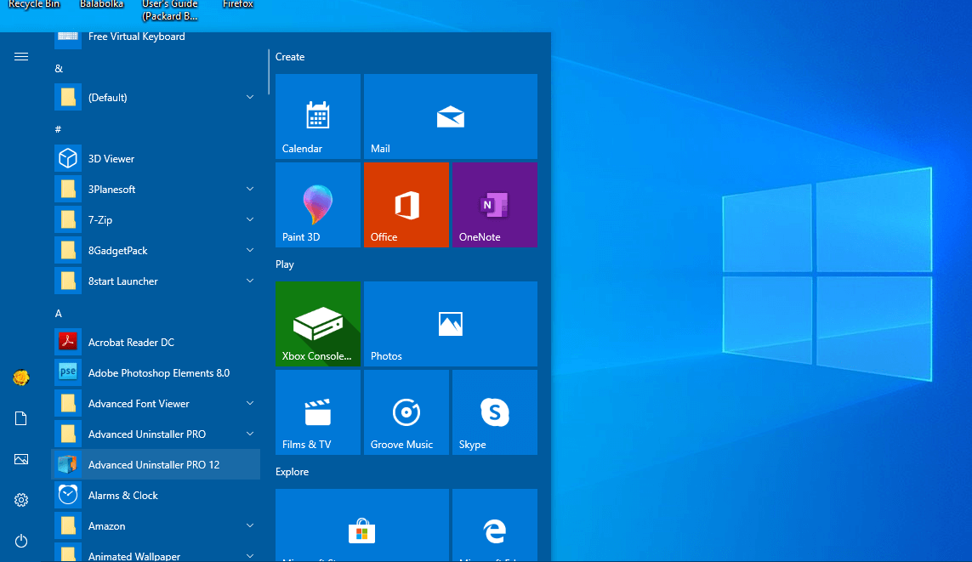Viewport: 972px width, 562px height.
Task: Click the '3Planesoft' folder name
Action: [111, 190]
